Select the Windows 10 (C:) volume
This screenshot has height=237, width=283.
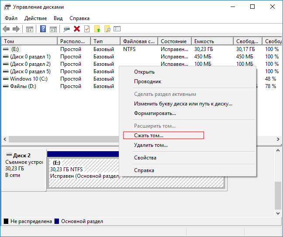click(x=29, y=79)
